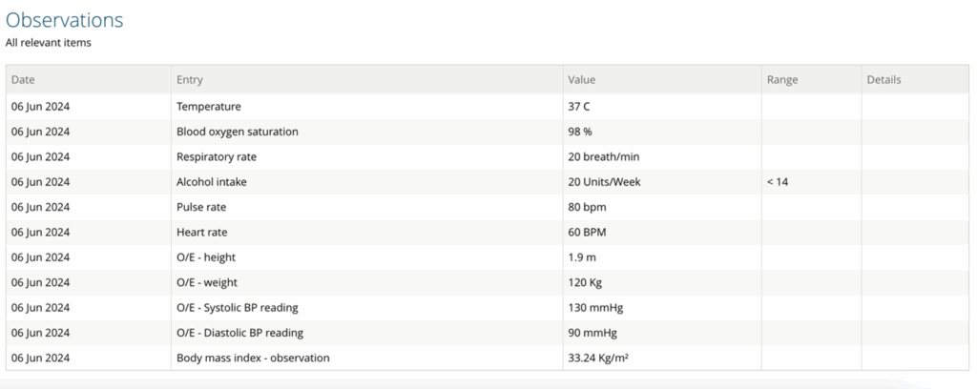Select the 'O/E - Diastolic BP reading' entry

tap(239, 333)
